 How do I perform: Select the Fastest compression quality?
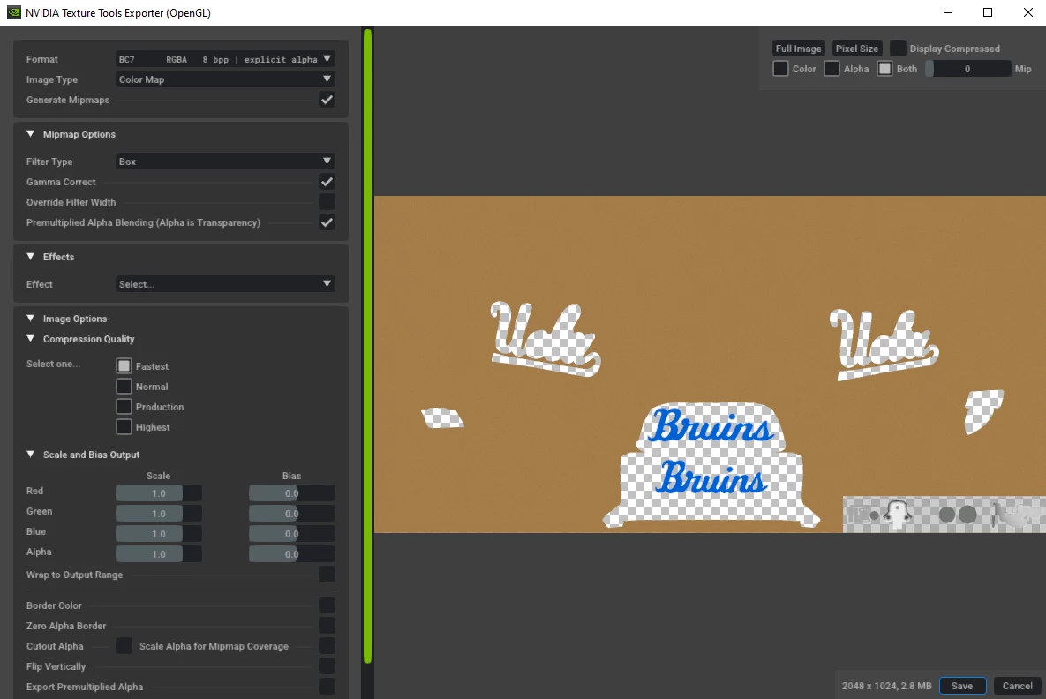(124, 366)
